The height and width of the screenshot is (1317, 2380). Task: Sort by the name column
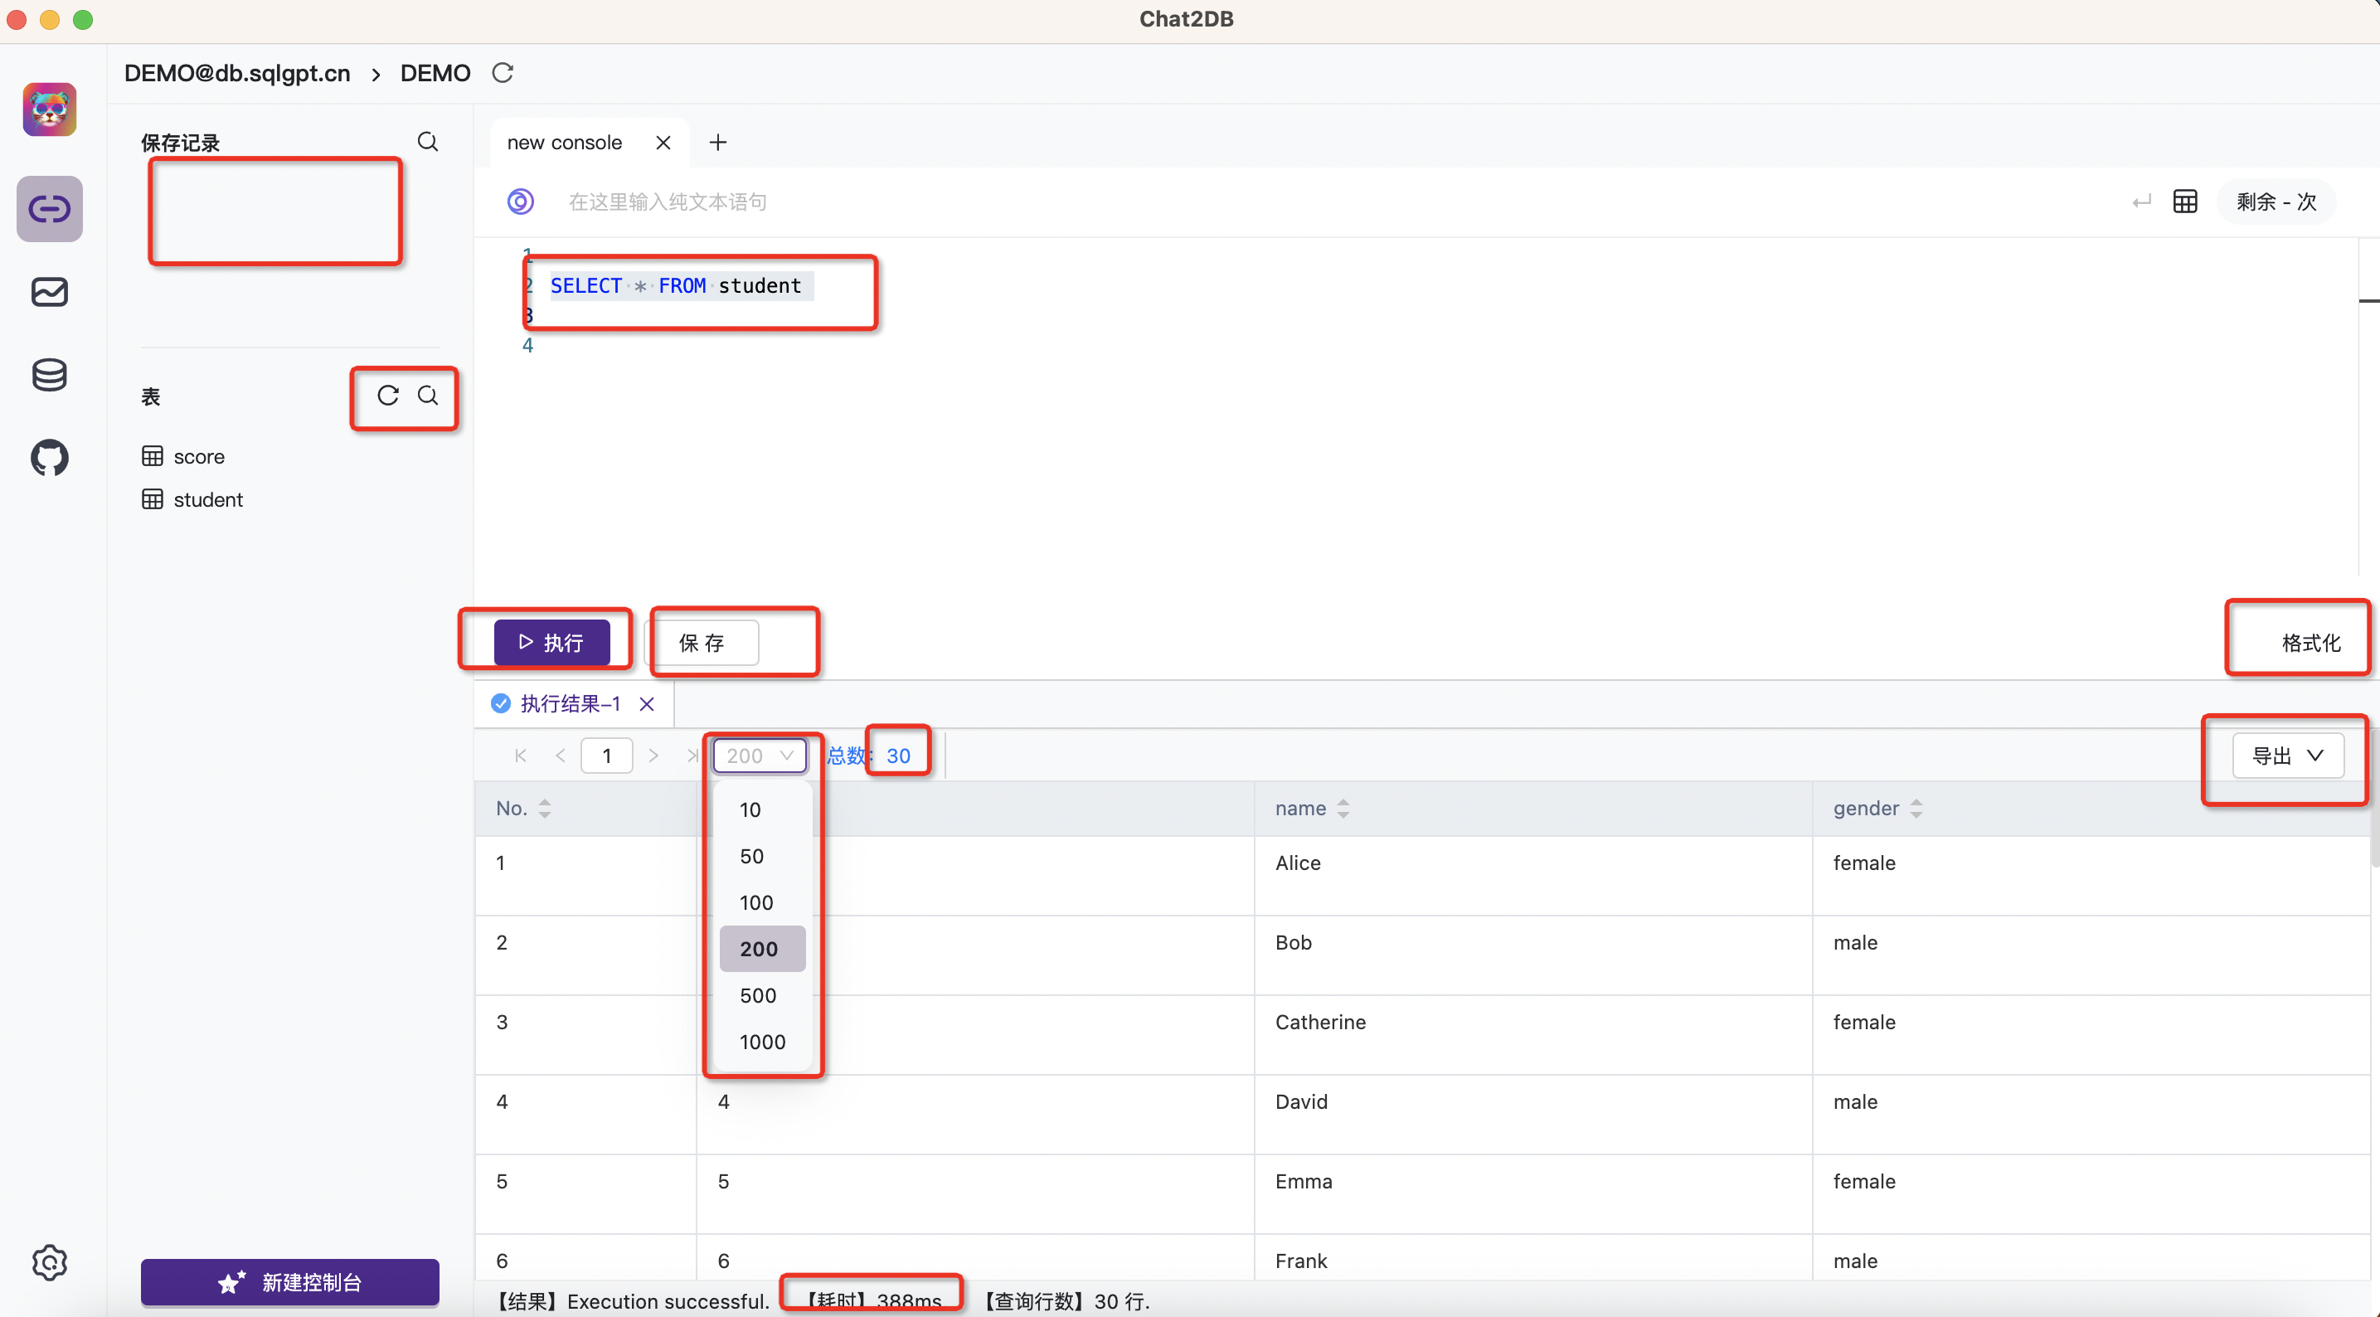click(x=1343, y=809)
